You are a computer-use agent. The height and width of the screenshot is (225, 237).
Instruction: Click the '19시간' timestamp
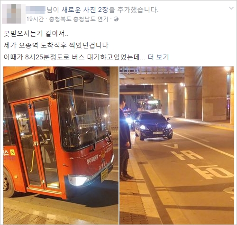[x=35, y=19]
